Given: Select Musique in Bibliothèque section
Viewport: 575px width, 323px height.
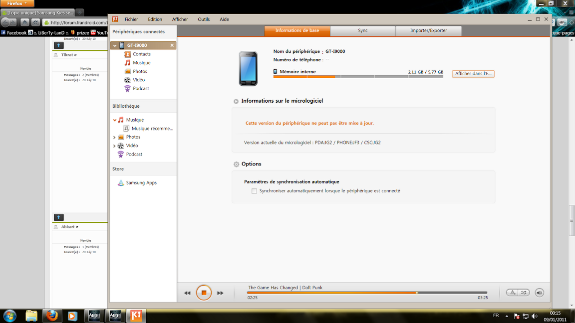Looking at the screenshot, I should (131, 120).
